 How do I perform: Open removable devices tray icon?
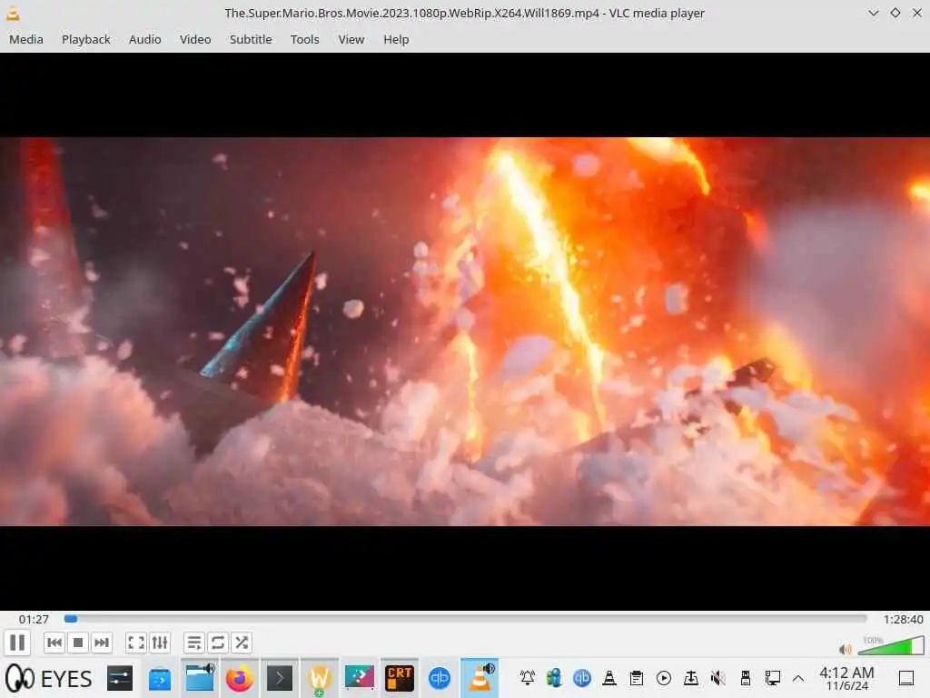pyautogui.click(x=746, y=678)
